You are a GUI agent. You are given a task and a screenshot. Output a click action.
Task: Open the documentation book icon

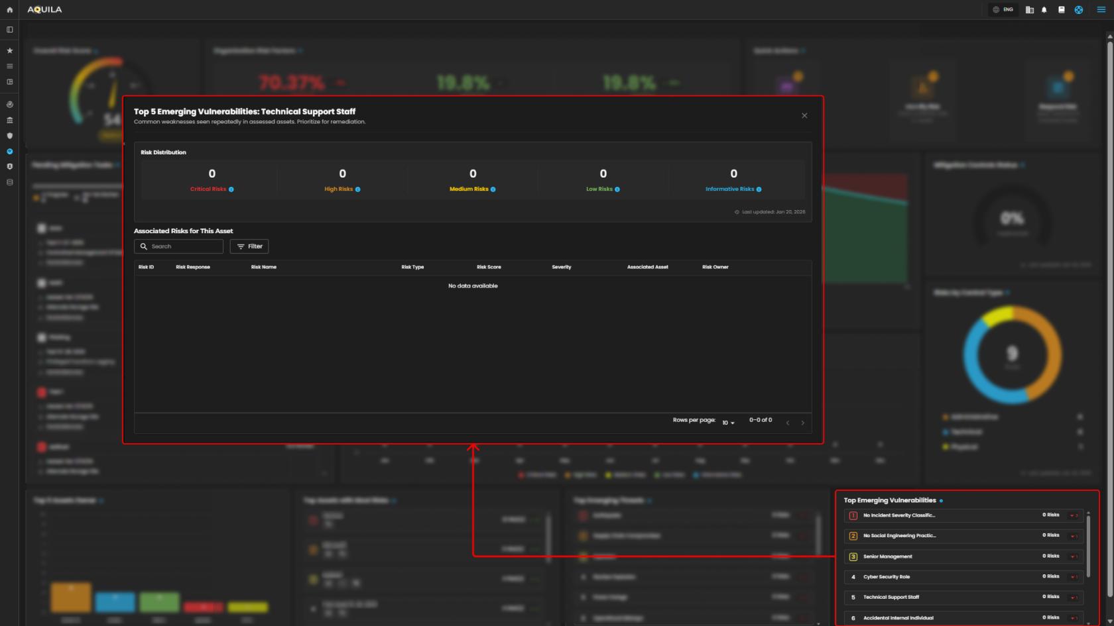1061,10
